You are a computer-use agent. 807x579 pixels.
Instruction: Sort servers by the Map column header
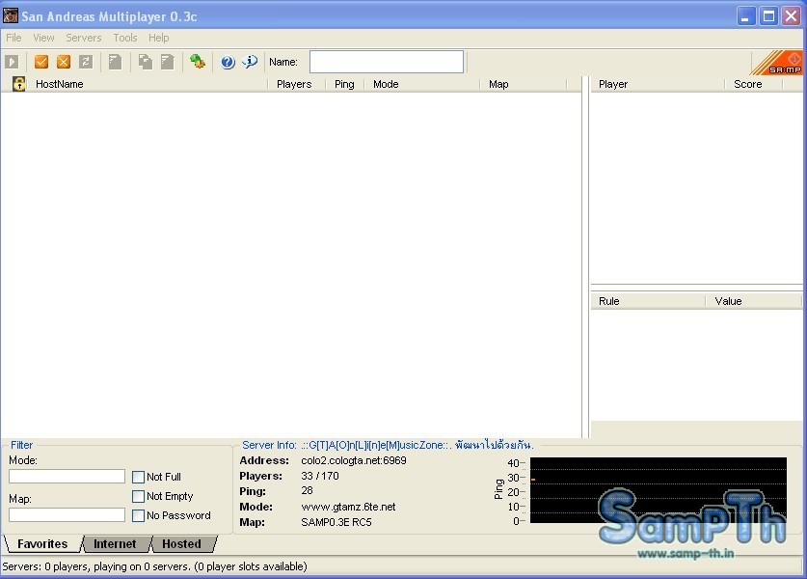pyautogui.click(x=523, y=84)
